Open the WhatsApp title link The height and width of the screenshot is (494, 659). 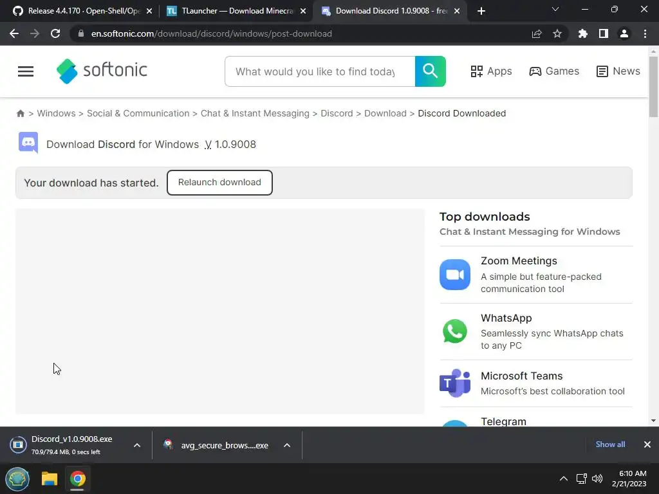pos(506,318)
